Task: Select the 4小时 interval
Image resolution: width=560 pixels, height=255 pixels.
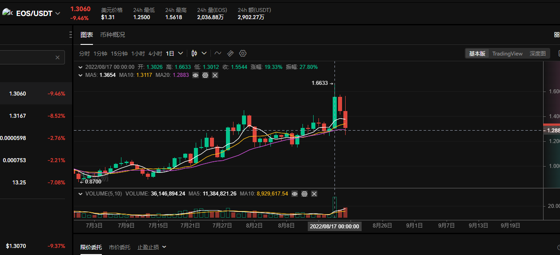Action: pos(156,53)
